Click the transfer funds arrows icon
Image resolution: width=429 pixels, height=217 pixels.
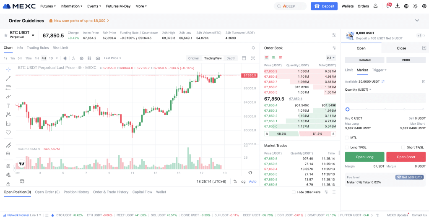tap(383, 81)
